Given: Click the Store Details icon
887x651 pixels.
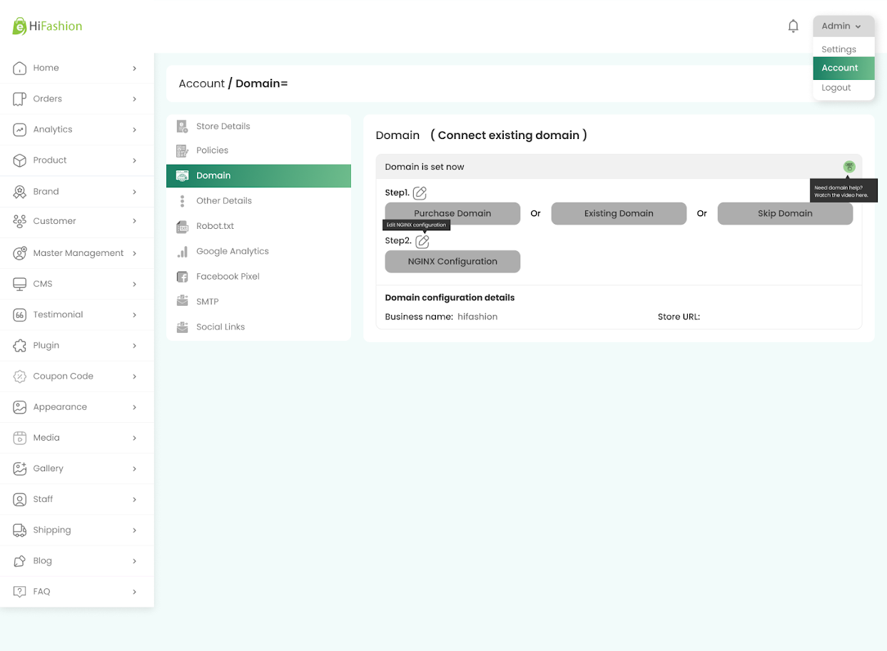Looking at the screenshot, I should (183, 126).
